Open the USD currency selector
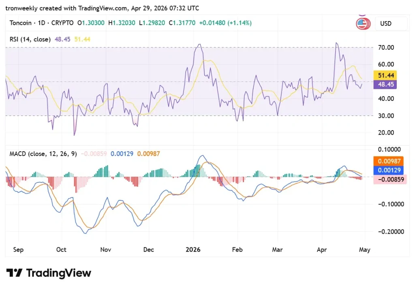Screen dimensions: 415x289 coord(391,24)
